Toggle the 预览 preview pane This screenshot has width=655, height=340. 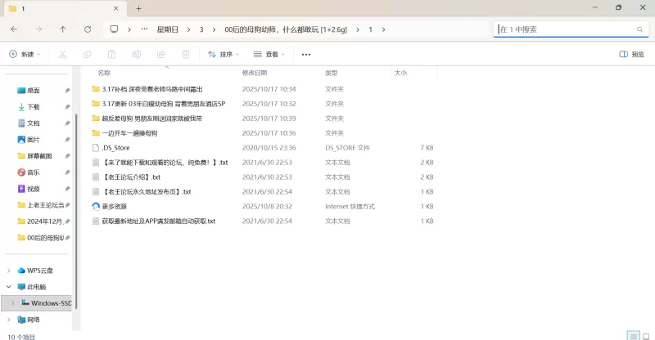click(631, 55)
